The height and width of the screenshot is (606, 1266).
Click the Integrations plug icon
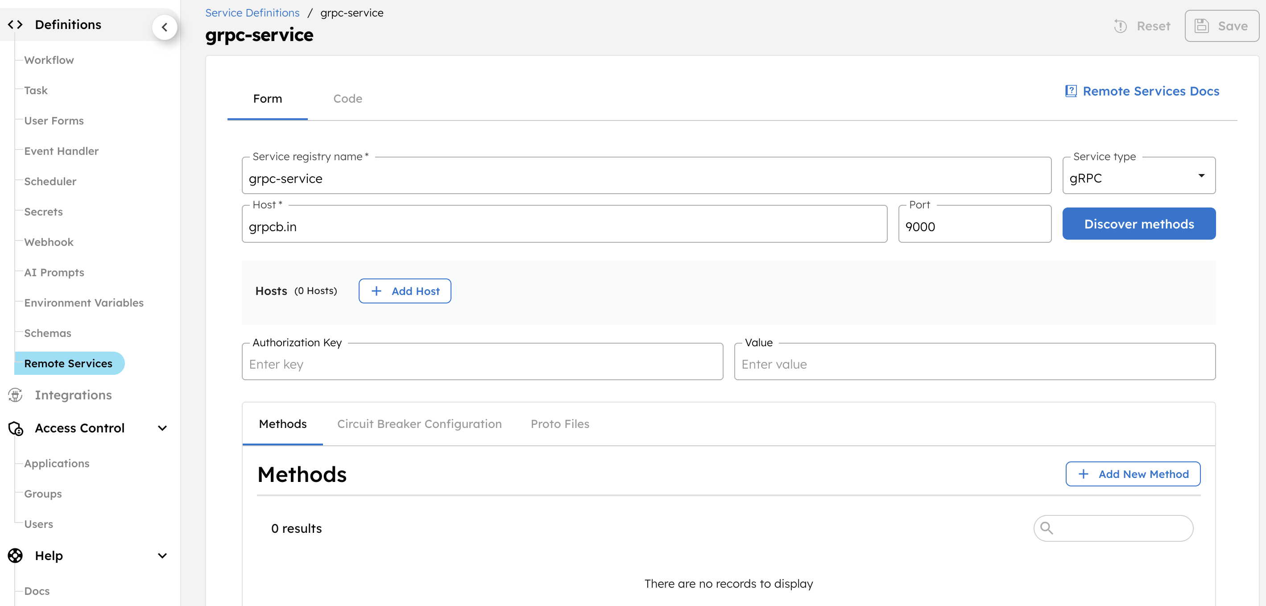click(x=15, y=394)
